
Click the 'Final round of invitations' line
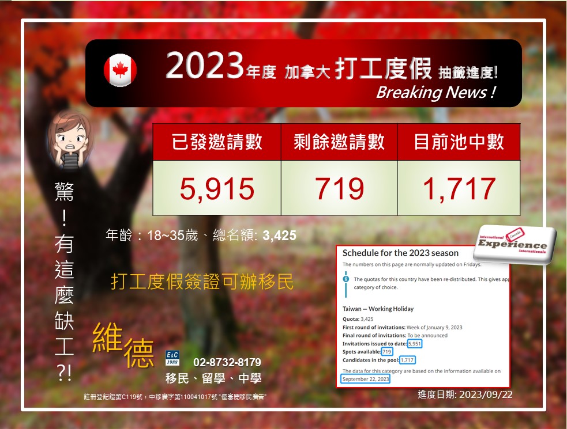click(395, 336)
